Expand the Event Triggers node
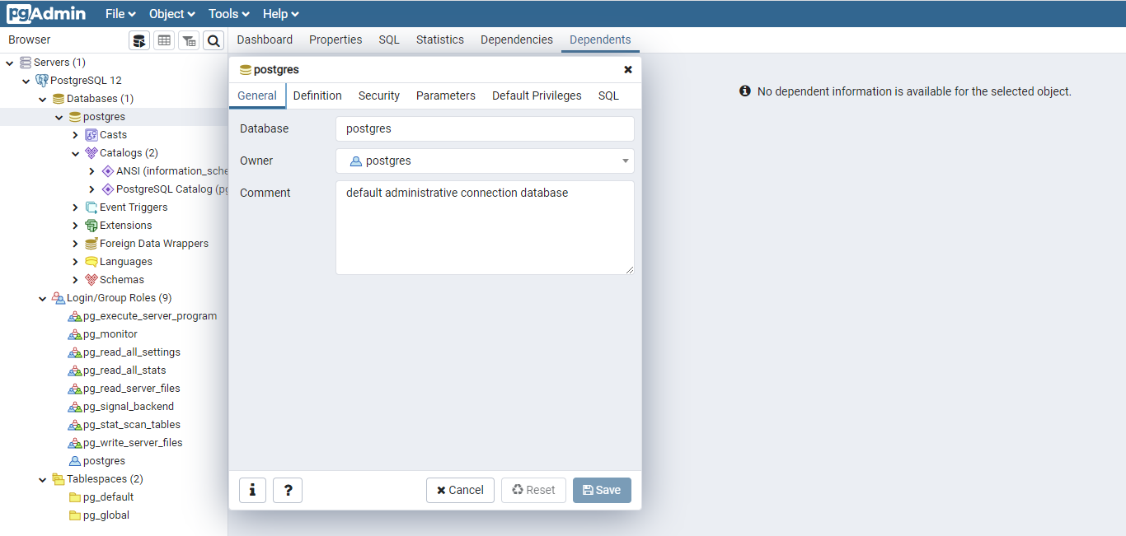The image size is (1126, 536). (x=76, y=207)
